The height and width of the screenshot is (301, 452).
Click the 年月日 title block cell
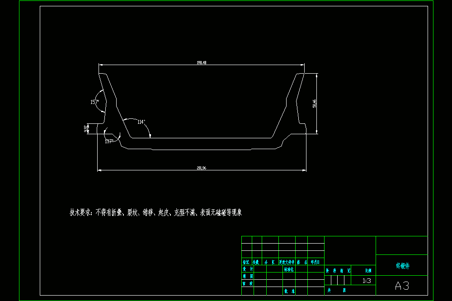pyautogui.click(x=315, y=262)
